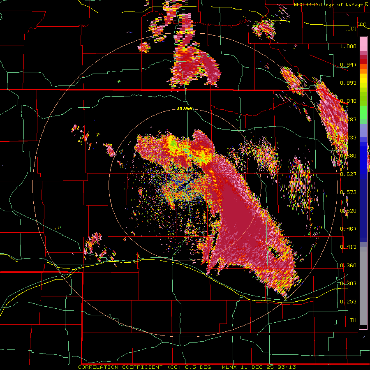Select the 0.573 scale value
The image size is (370, 370).
tap(348, 192)
